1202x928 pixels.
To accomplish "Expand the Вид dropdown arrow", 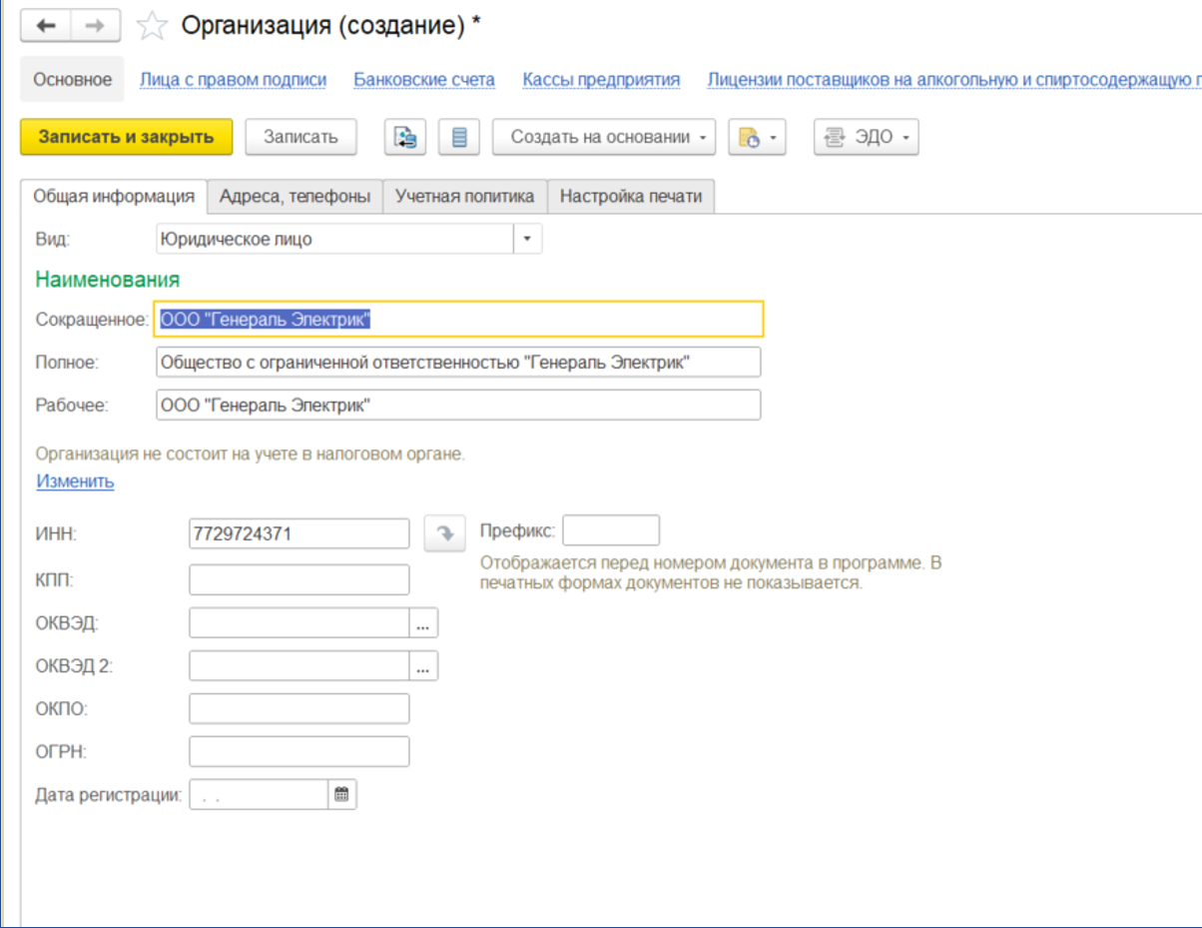I will tap(527, 240).
